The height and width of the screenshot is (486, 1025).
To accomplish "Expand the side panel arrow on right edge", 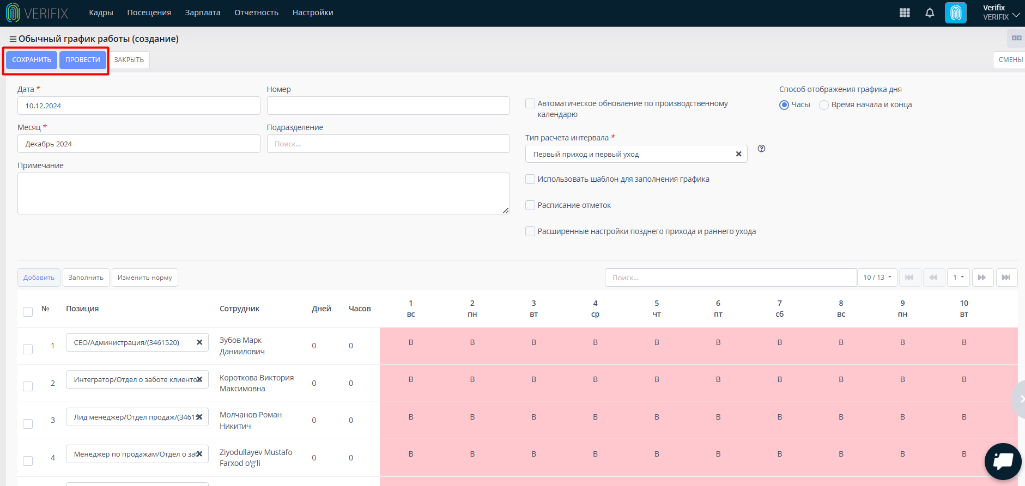I will click(x=1019, y=399).
